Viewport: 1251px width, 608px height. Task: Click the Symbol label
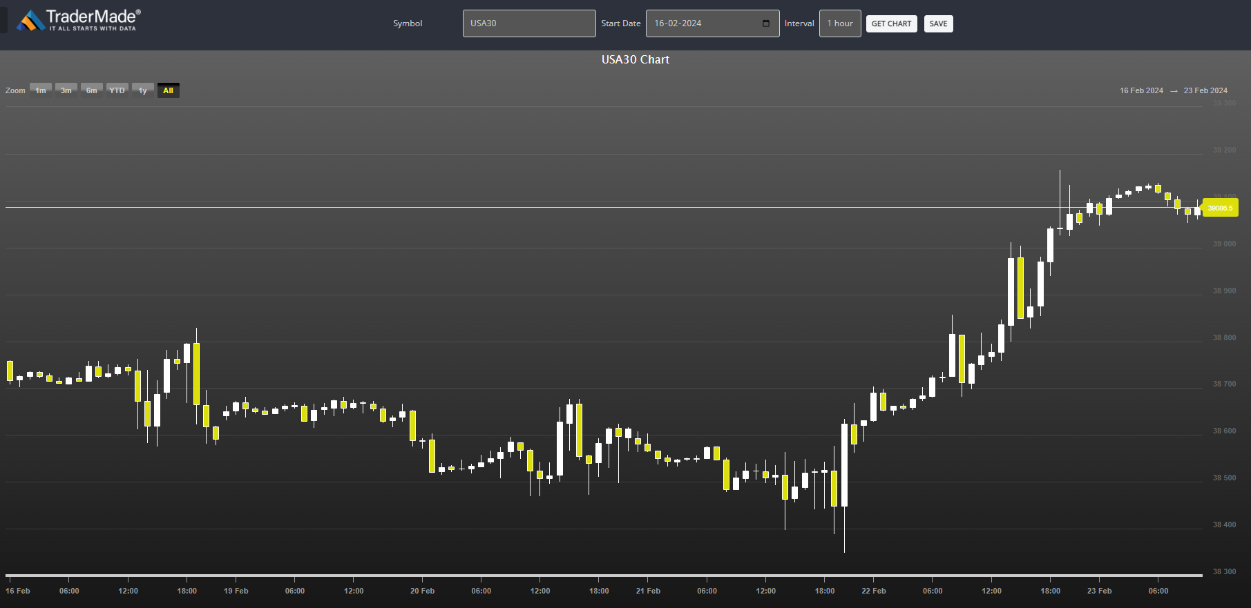(408, 23)
